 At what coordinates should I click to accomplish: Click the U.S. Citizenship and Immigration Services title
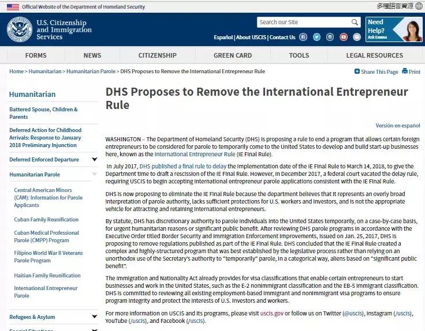point(64,29)
